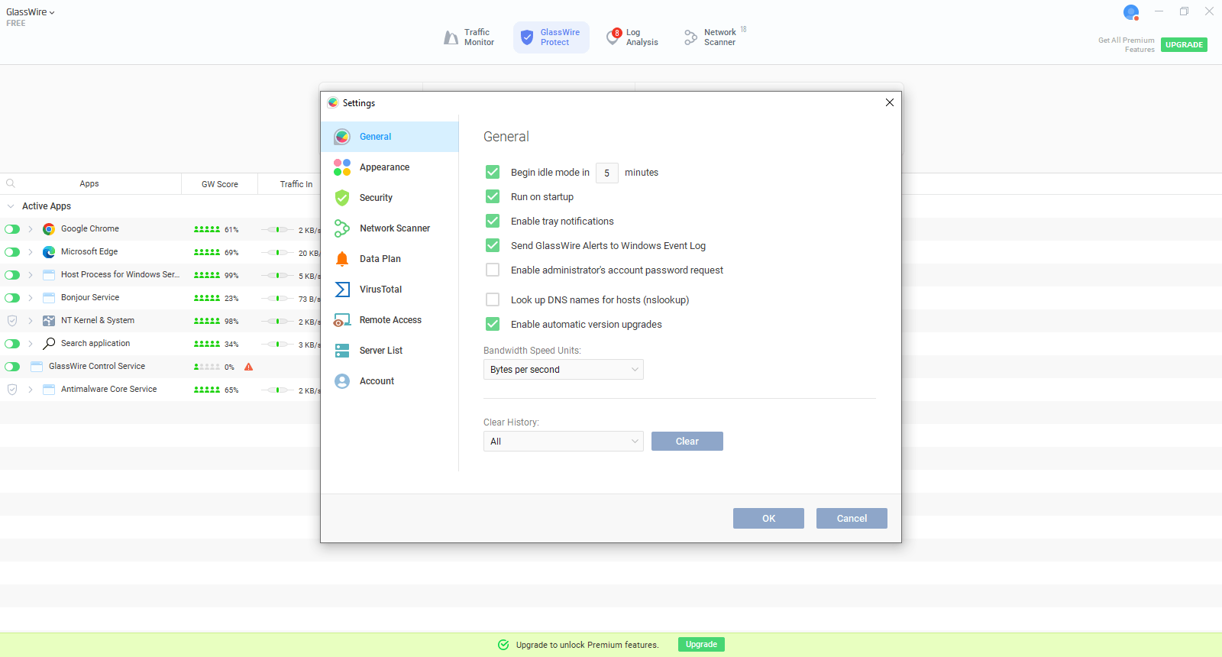The height and width of the screenshot is (657, 1222).
Task: Click the warning triangle on GlassWire Control Service
Action: point(248,367)
